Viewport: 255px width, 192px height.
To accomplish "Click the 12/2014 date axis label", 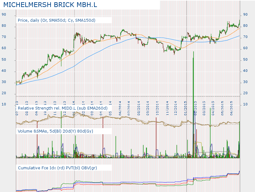I will pos(176,108).
